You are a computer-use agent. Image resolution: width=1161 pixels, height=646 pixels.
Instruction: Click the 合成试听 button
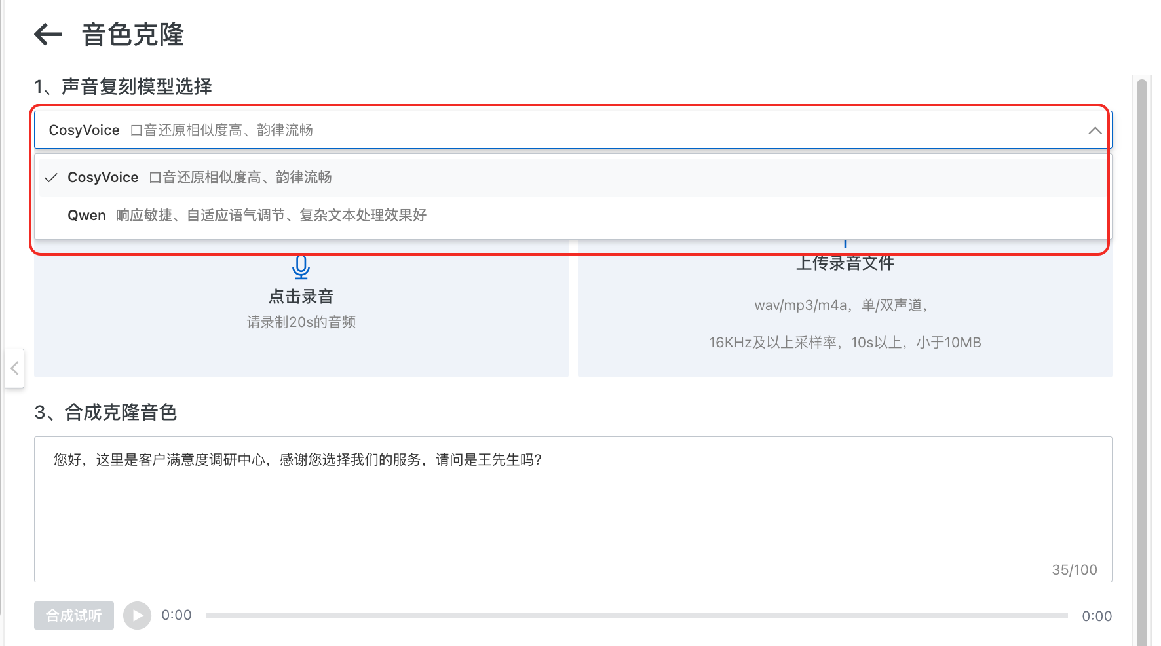[74, 616]
